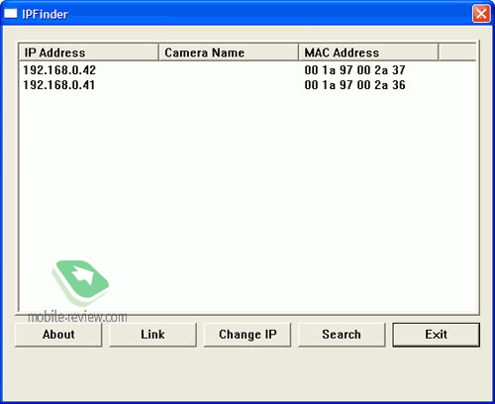Click the Exit button
The height and width of the screenshot is (404, 495).
coord(436,335)
